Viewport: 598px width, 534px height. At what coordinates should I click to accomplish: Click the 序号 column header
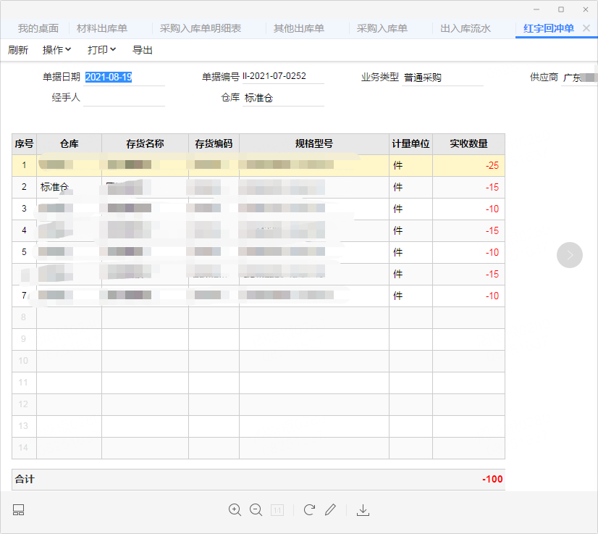coord(24,144)
